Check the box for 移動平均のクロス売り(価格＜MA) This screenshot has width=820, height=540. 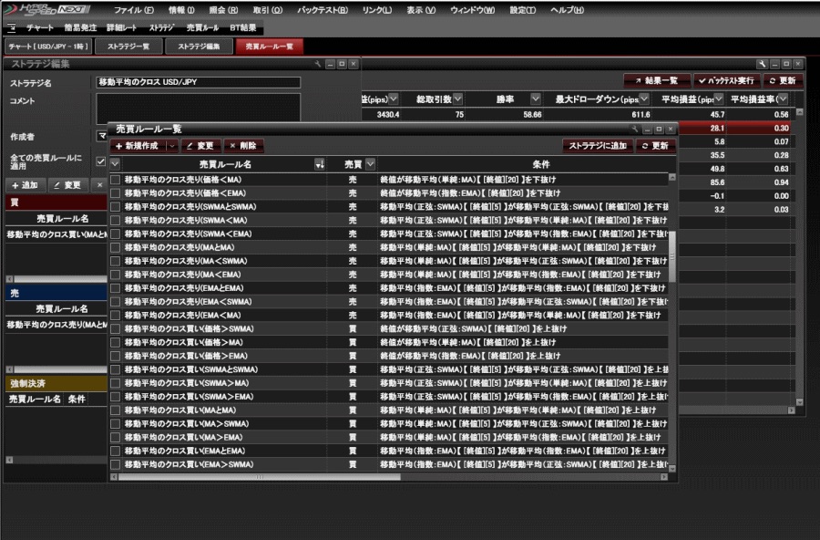[x=115, y=181]
